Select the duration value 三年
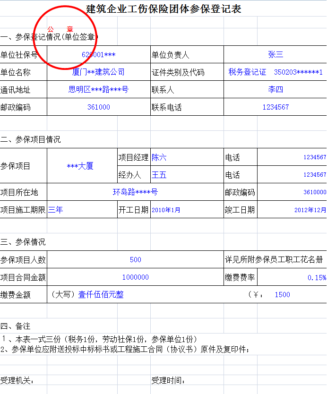 [82, 210]
